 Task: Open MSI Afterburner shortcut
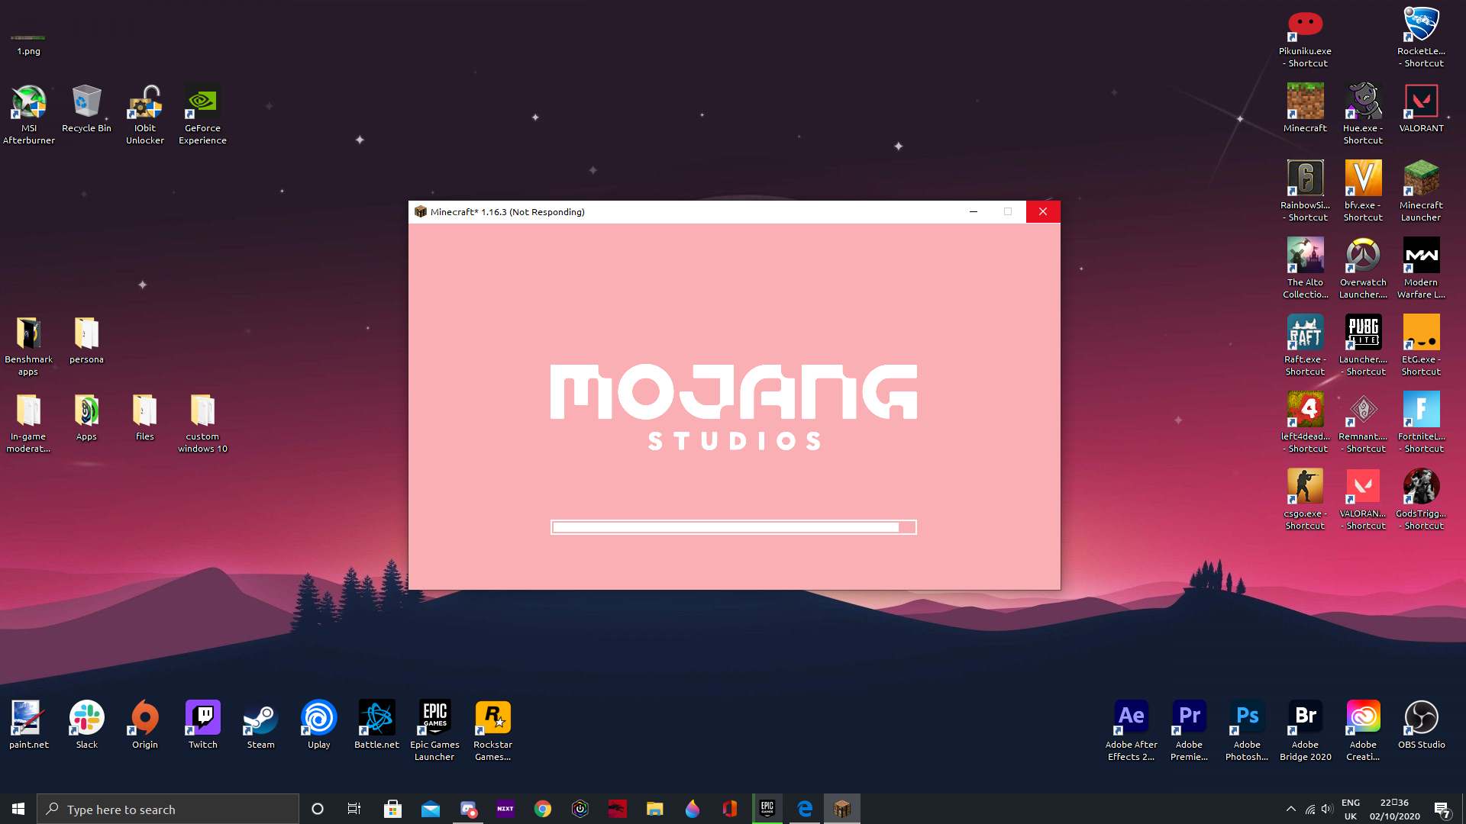coord(28,101)
